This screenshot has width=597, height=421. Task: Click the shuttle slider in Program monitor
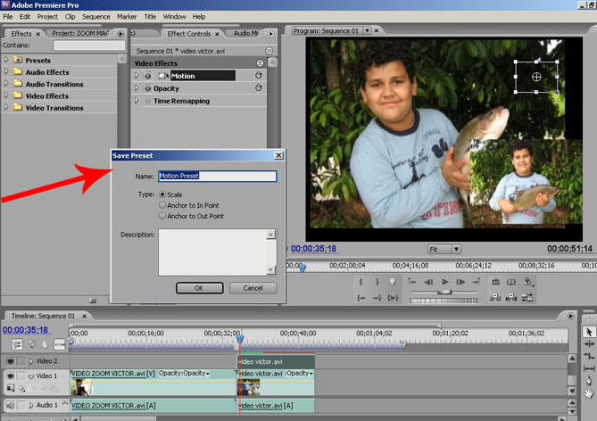pos(444,293)
